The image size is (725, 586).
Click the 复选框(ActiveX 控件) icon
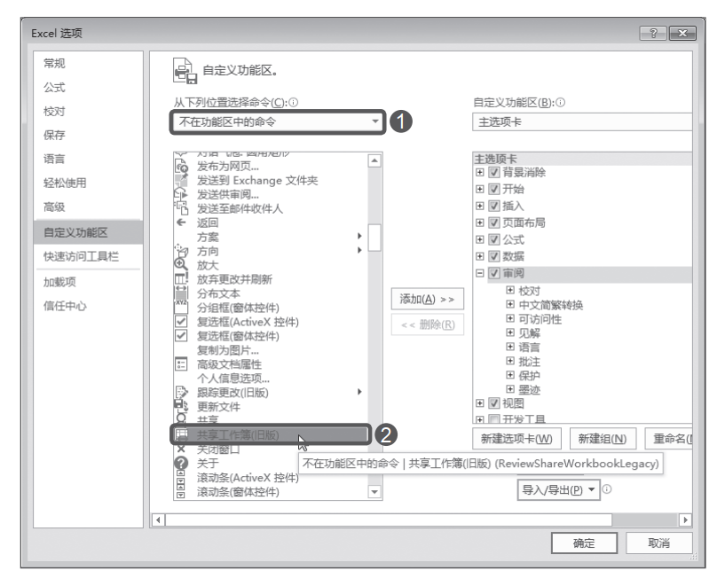pos(181,322)
